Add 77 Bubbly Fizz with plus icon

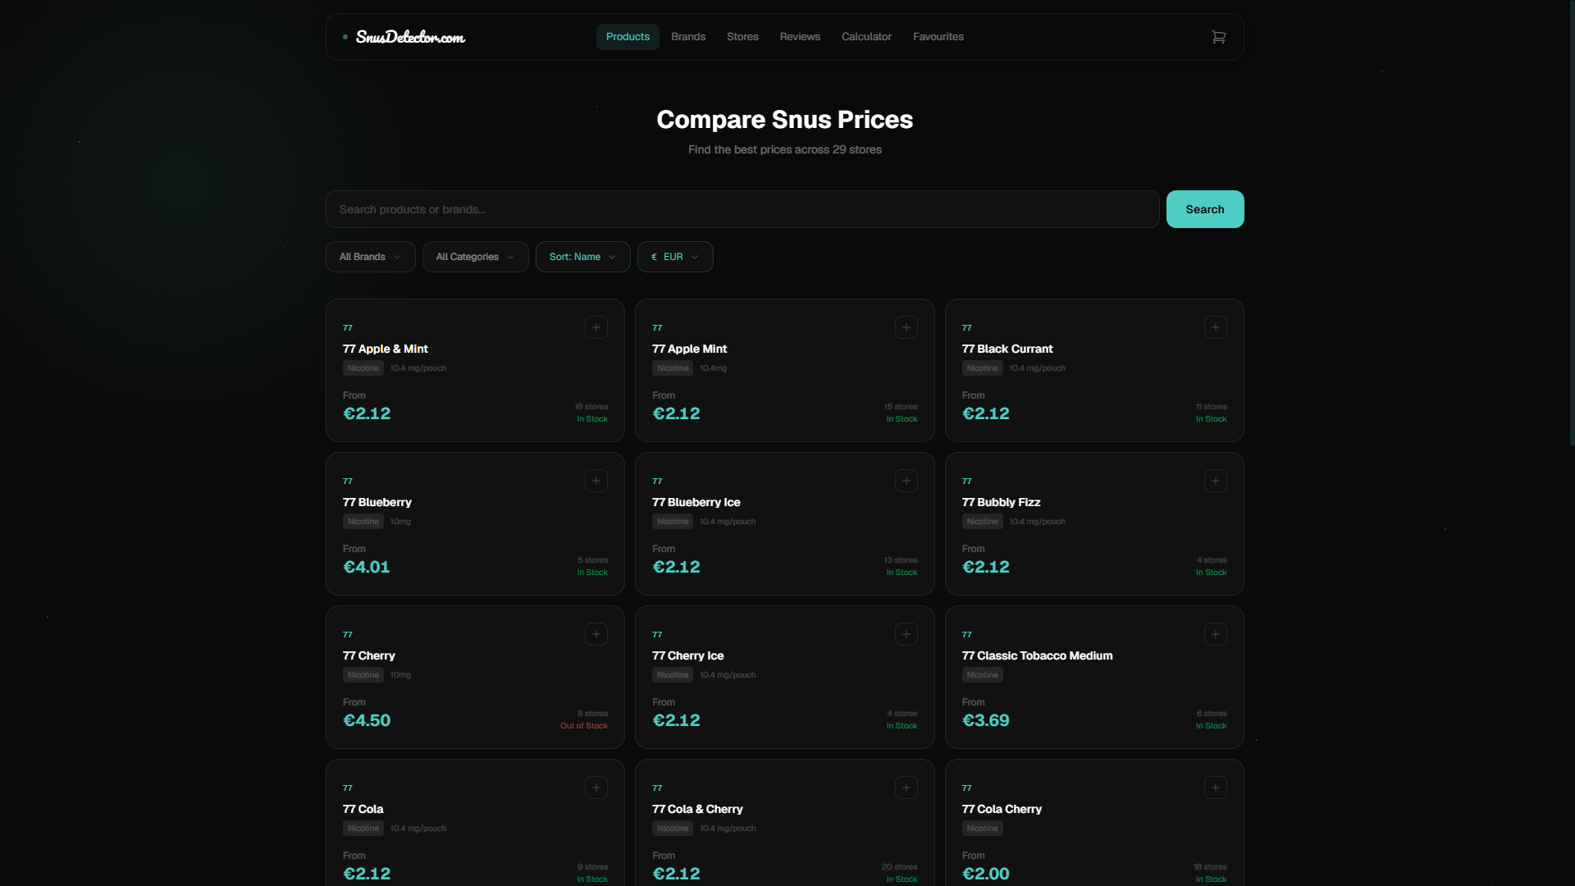1215,481
